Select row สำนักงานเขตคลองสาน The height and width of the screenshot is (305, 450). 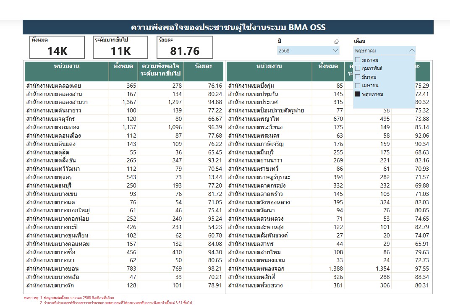click(x=124, y=94)
